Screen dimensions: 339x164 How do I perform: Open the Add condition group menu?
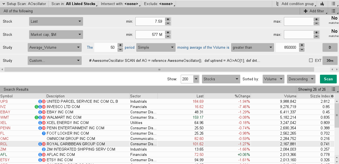point(295,4)
